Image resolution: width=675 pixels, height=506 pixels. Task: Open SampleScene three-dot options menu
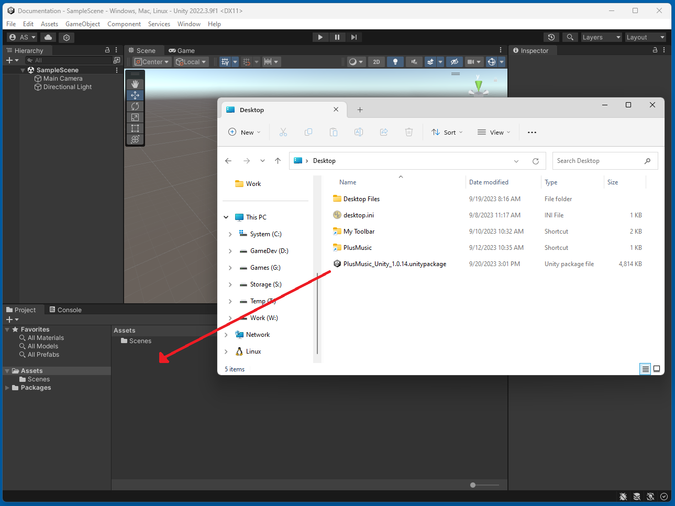[x=117, y=70]
